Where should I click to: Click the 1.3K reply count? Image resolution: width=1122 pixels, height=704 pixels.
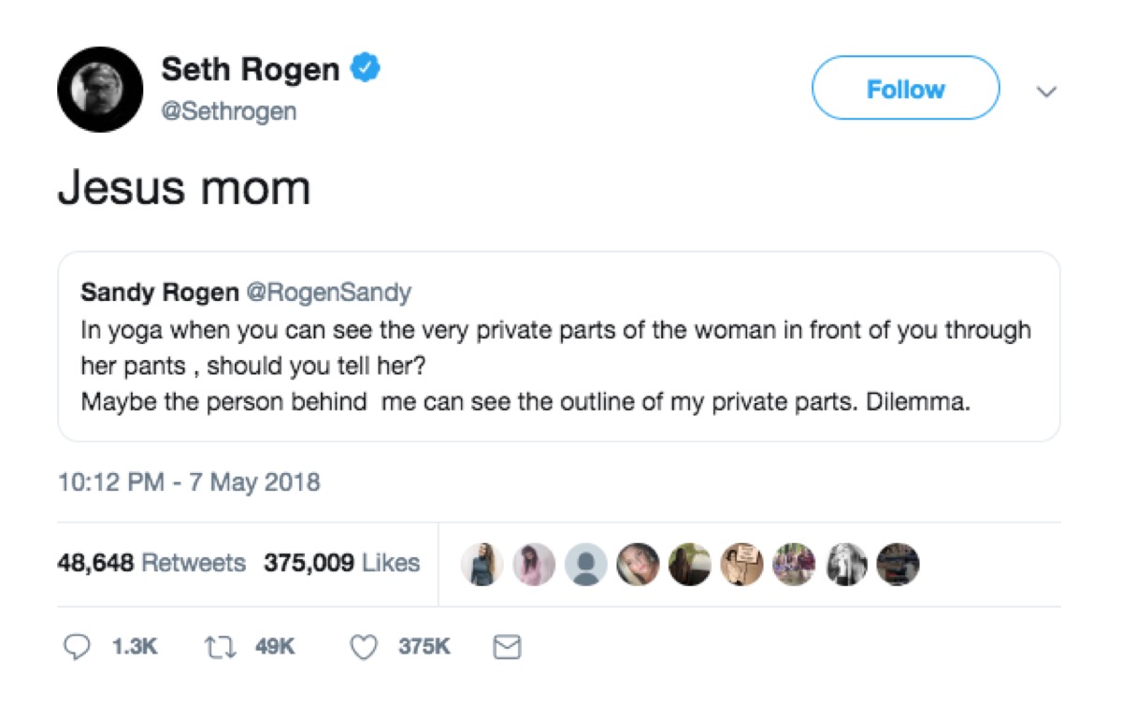pos(134,646)
